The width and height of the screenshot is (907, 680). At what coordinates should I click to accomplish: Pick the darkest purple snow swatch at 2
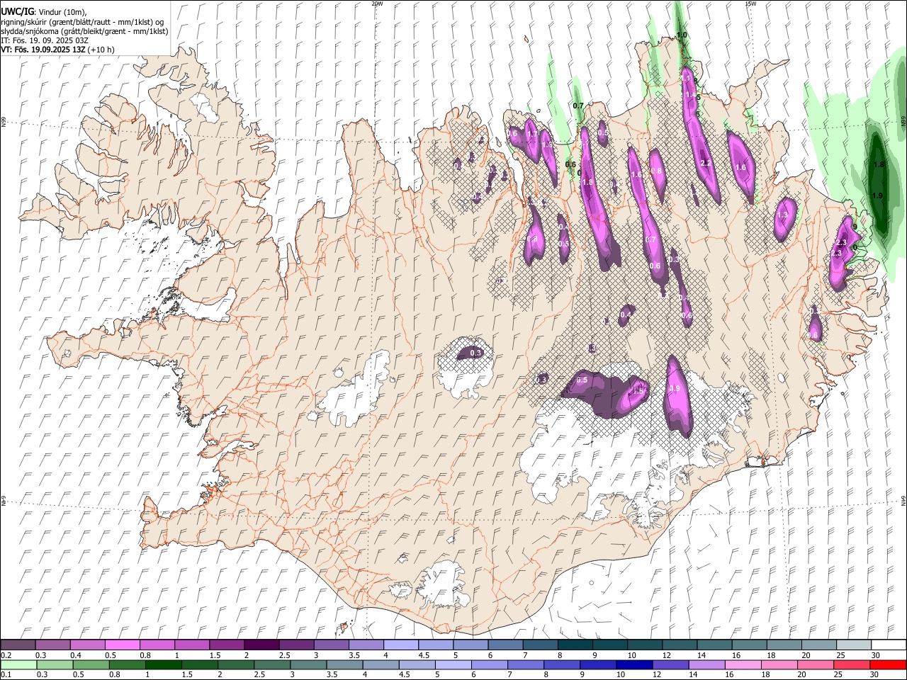tap(261, 645)
